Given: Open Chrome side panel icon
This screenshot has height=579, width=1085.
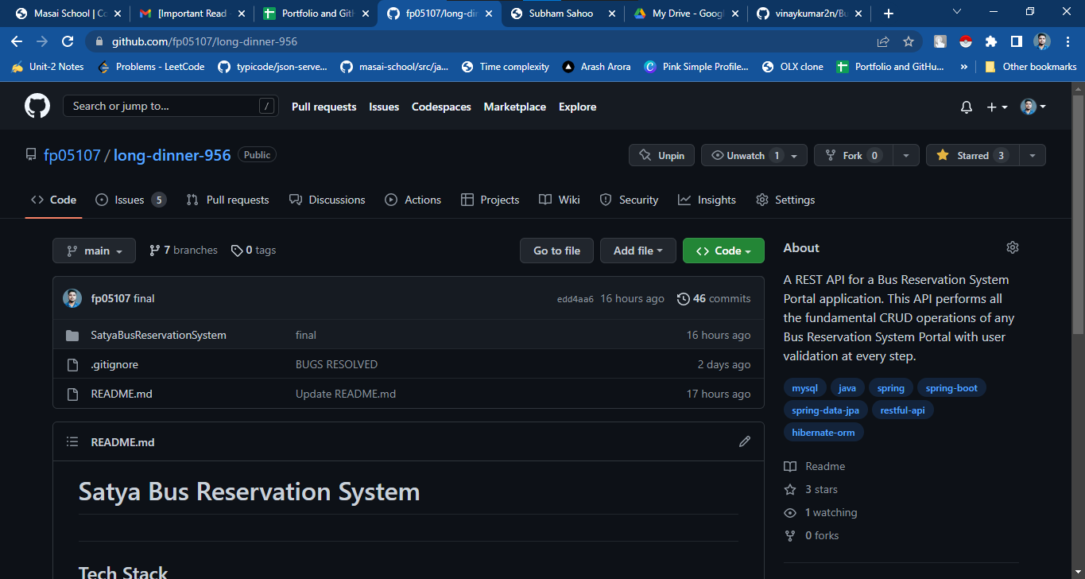Looking at the screenshot, I should click(x=1016, y=41).
